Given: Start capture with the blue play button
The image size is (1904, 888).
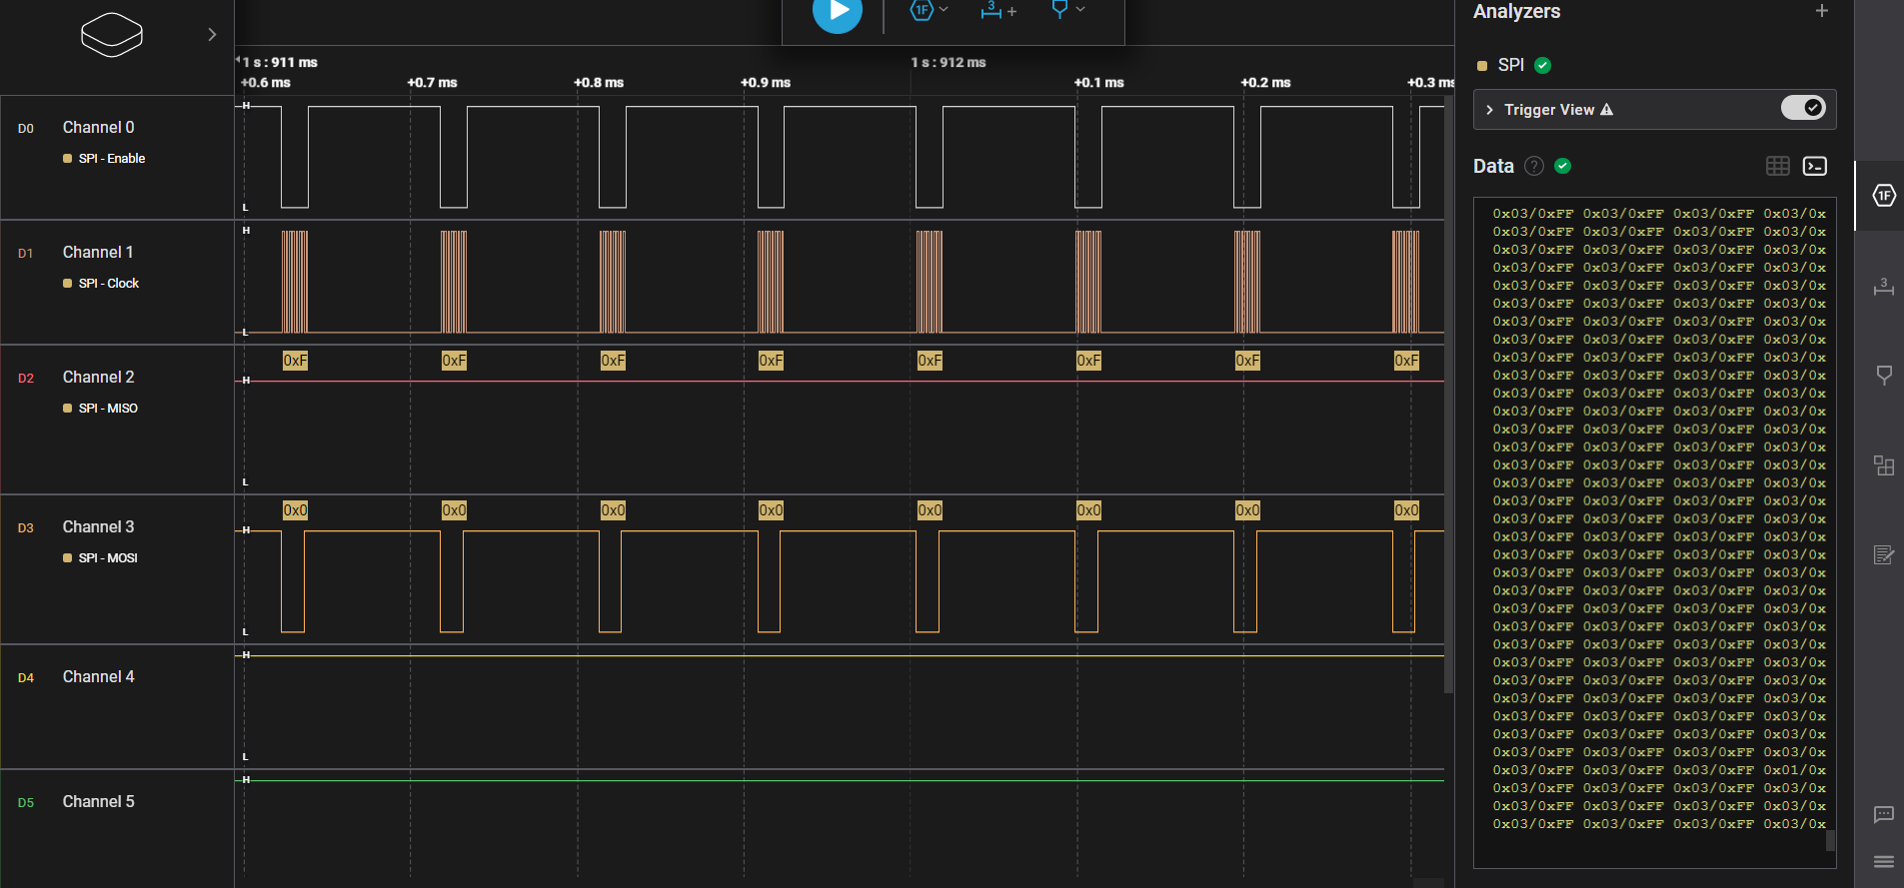Looking at the screenshot, I should coord(837,13).
